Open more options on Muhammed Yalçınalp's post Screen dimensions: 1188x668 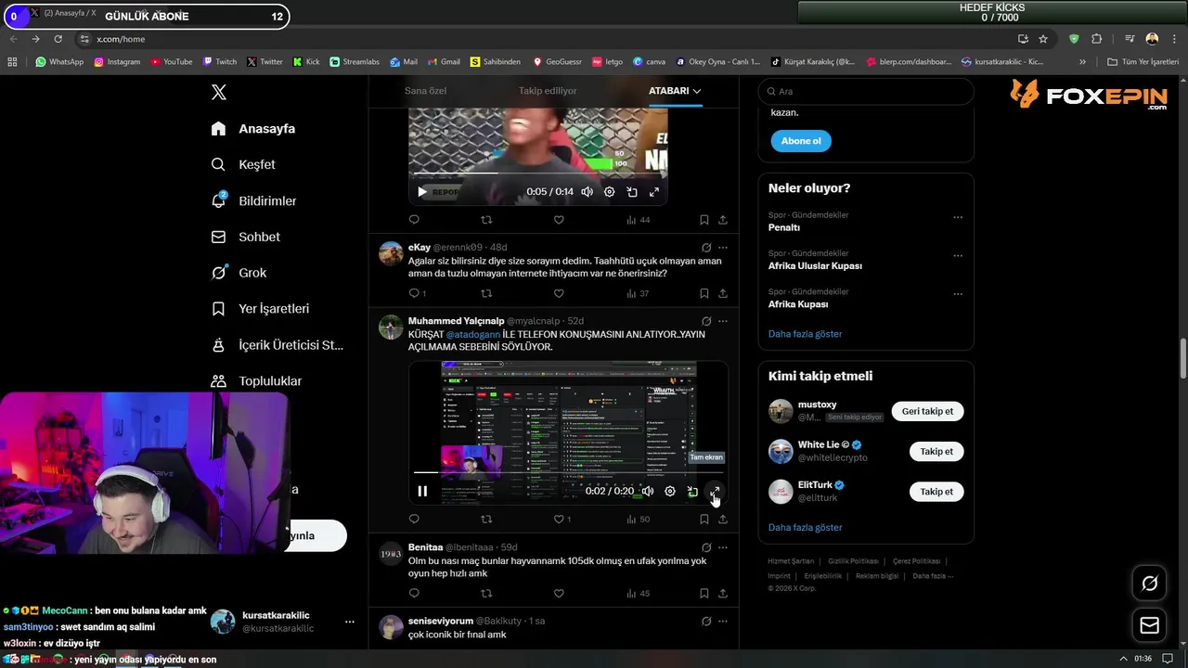pos(723,321)
